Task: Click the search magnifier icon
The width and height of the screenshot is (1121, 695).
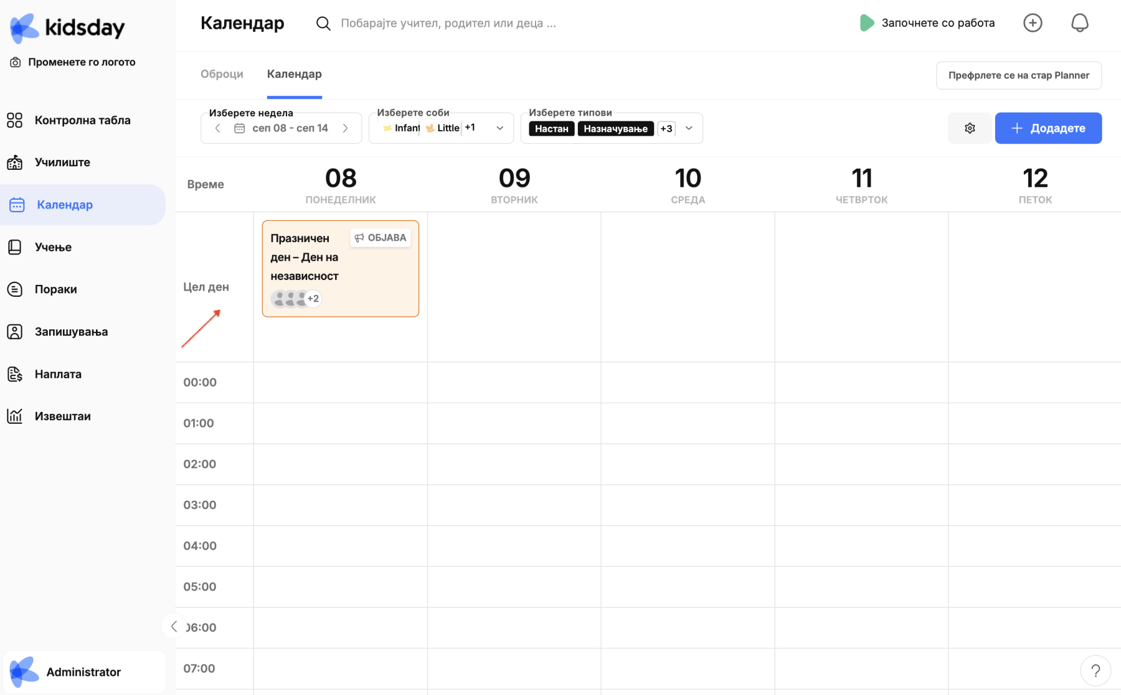Action: point(323,24)
